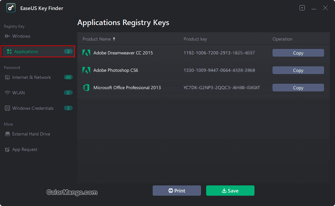Click the Adobe Photoshop CS6 icon
Image resolution: width=335 pixels, height=206 pixels.
[86, 70]
